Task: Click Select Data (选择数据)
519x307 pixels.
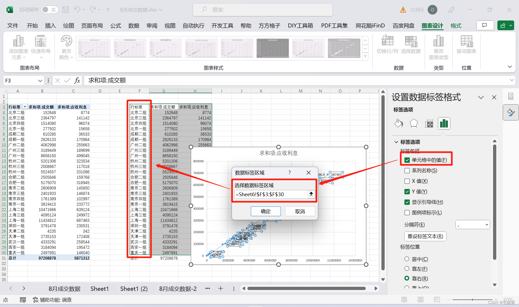Action: [411, 44]
